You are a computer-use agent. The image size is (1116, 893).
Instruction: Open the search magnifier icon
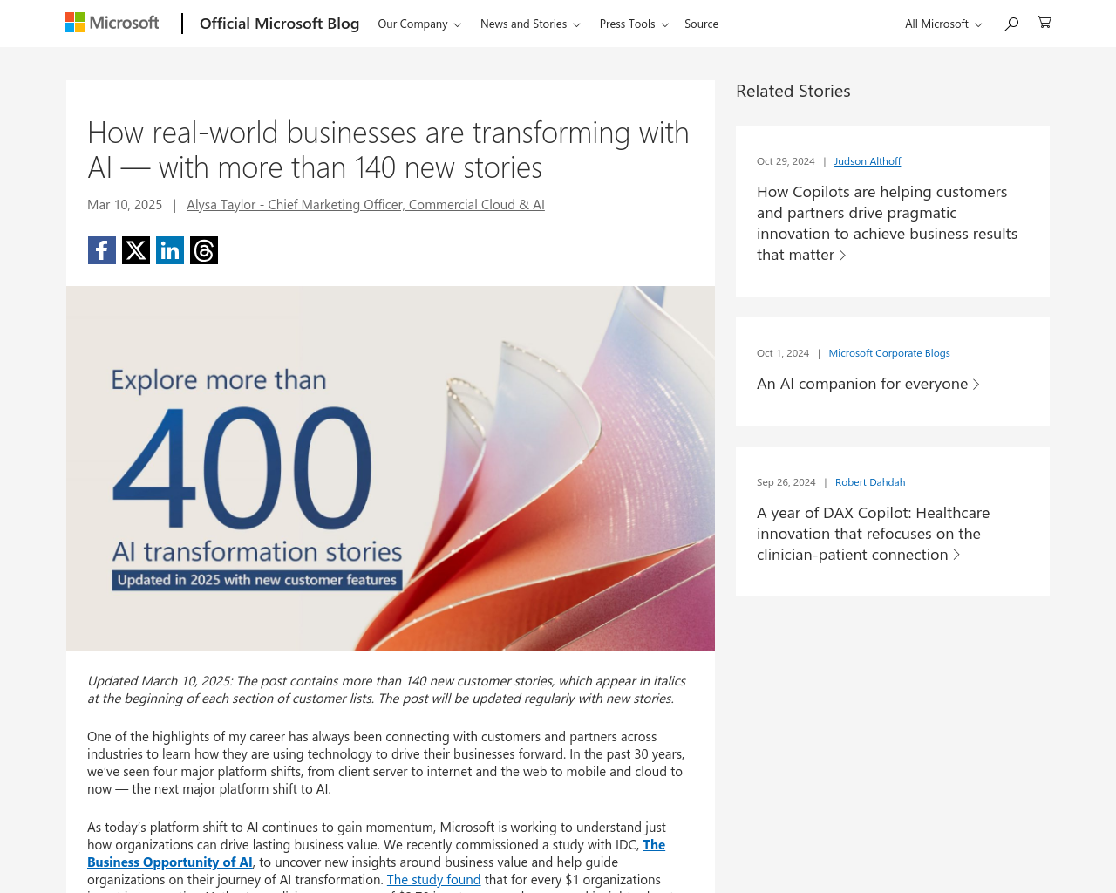click(x=1011, y=24)
